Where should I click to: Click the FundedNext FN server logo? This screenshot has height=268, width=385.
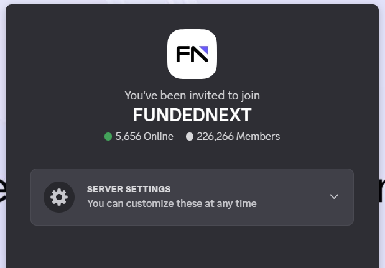tap(192, 54)
